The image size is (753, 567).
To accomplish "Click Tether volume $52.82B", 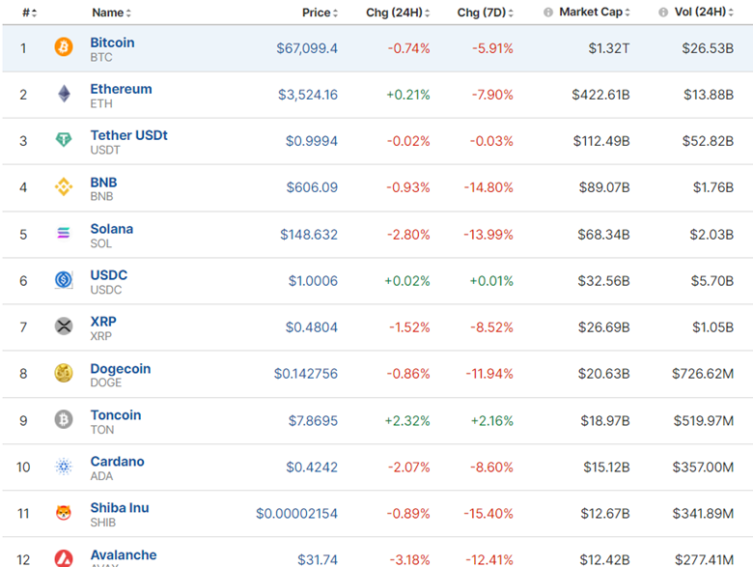I will point(708,141).
